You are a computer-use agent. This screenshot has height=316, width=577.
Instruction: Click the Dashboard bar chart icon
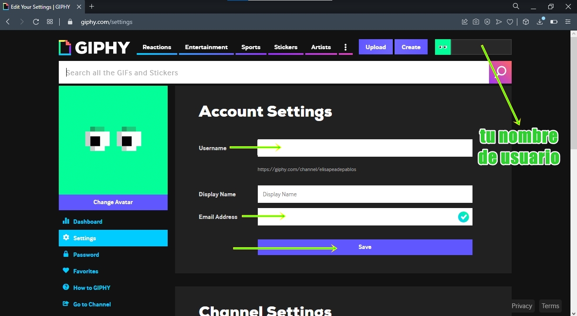[x=66, y=221]
